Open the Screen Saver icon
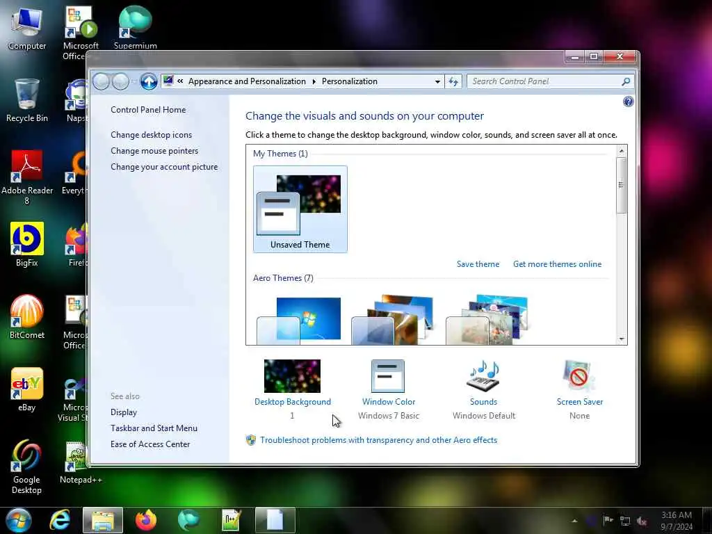 pos(578,376)
